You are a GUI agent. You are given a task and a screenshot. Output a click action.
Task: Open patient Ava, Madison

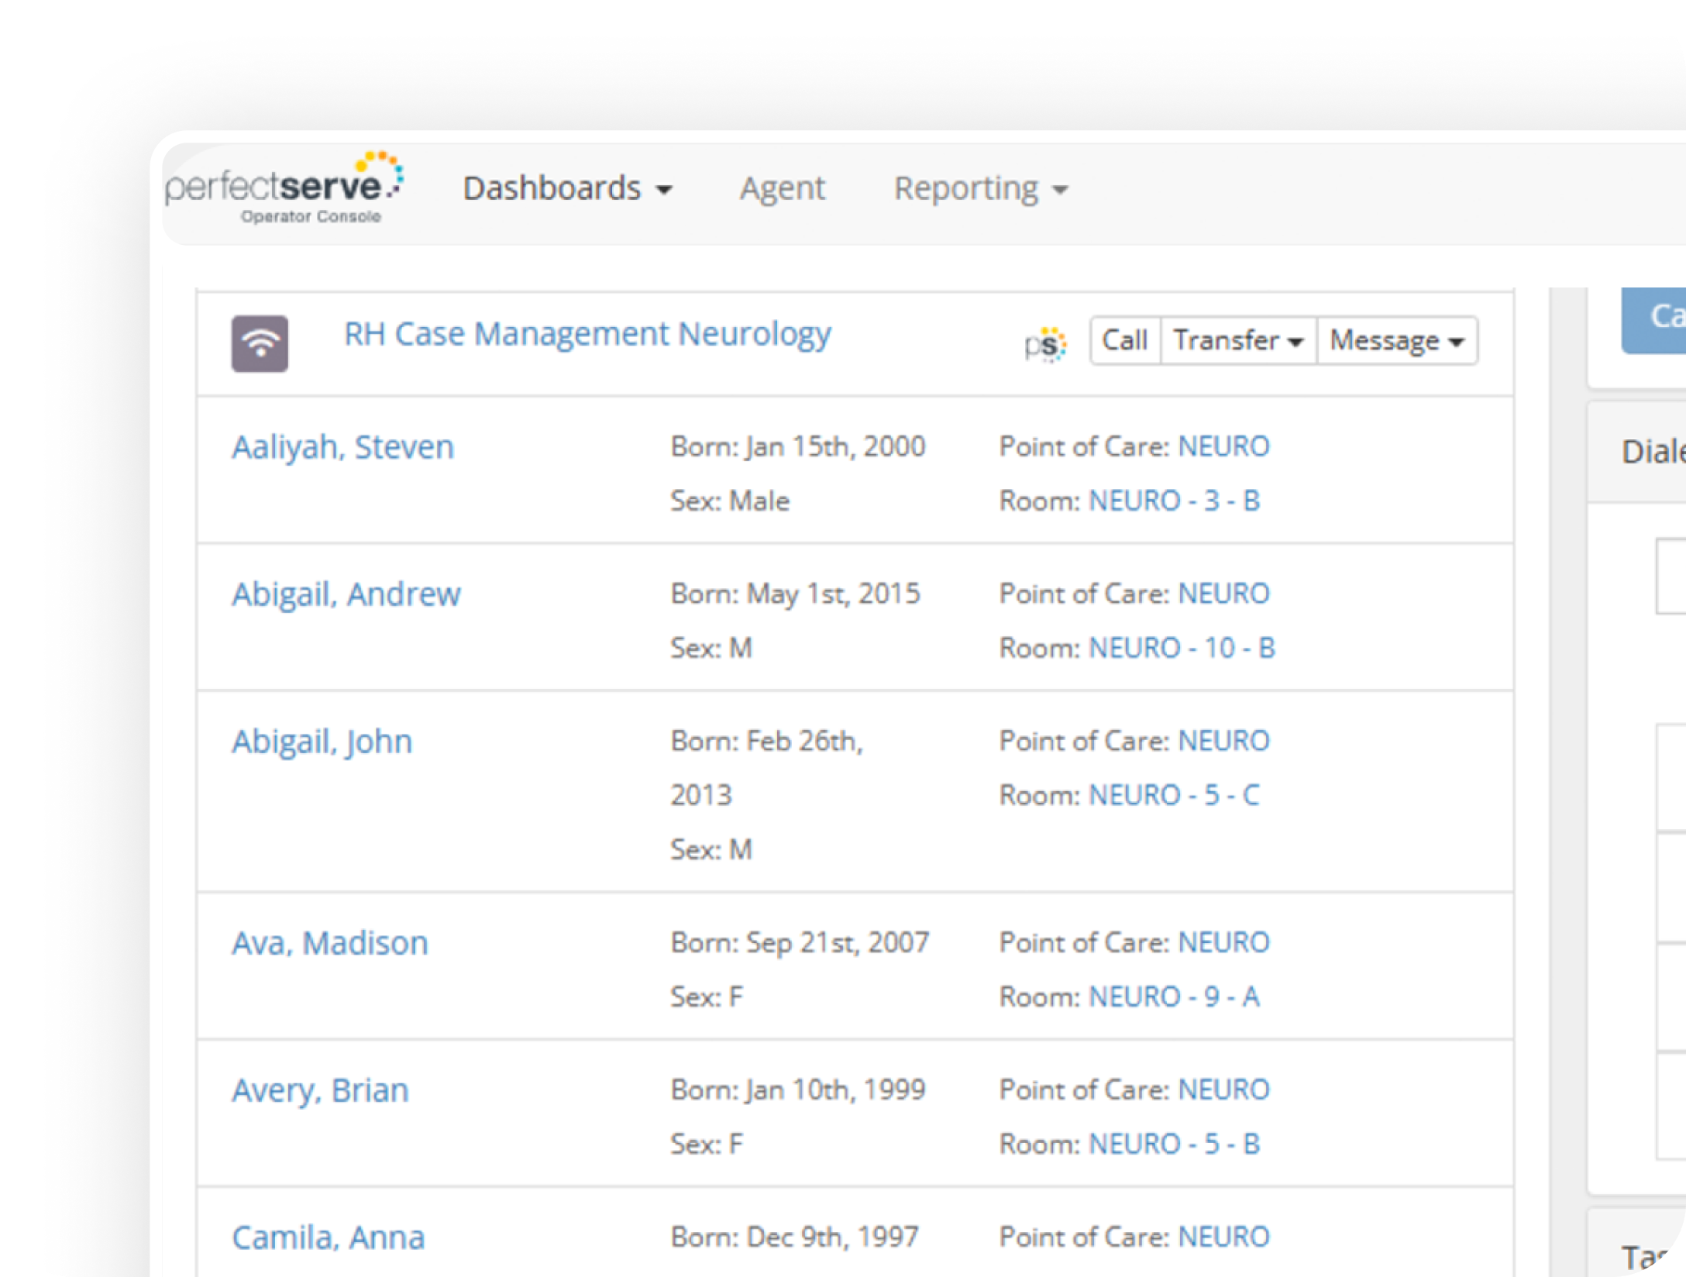point(330,943)
